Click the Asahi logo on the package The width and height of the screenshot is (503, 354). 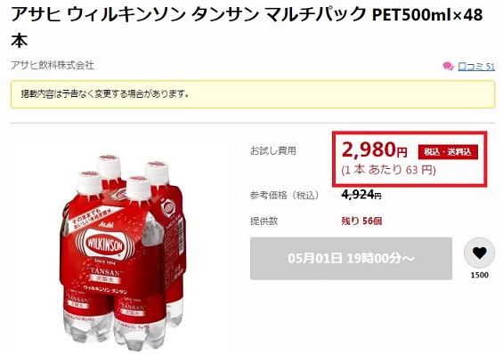[x=106, y=225]
